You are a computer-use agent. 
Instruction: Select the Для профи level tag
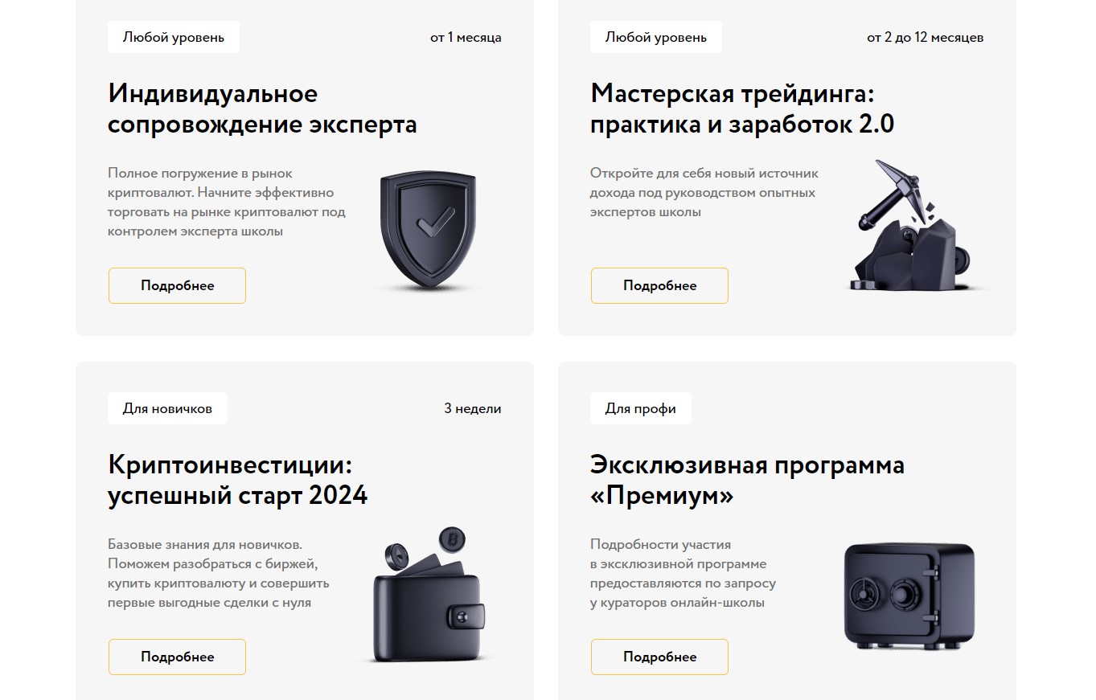(x=641, y=408)
